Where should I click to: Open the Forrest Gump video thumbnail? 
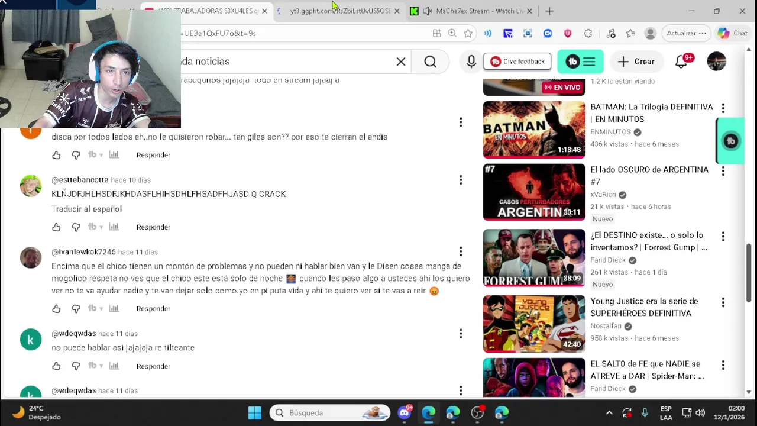pos(534,259)
